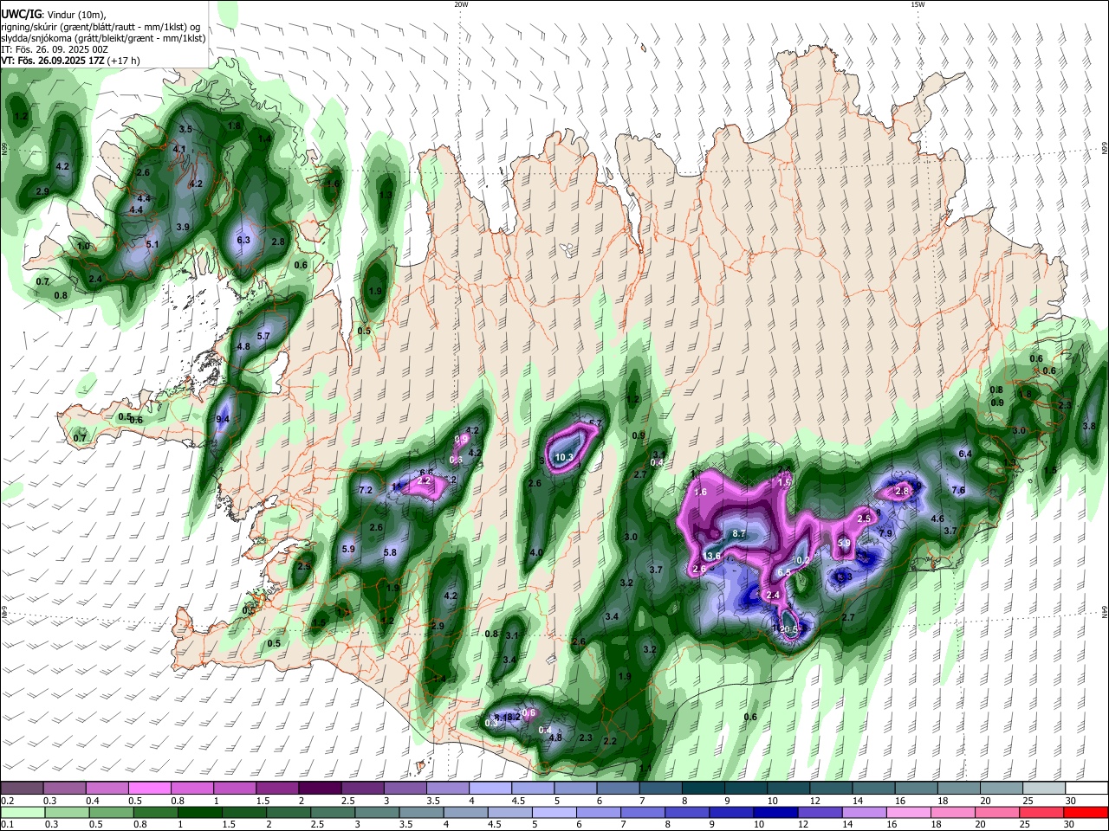1109x831 pixels.
Task: Click the 7.9 precipitation value on map
Action: [885, 533]
